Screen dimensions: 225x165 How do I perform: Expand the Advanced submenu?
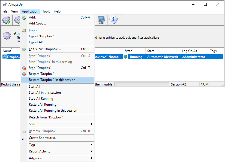pyautogui.click(x=57, y=158)
